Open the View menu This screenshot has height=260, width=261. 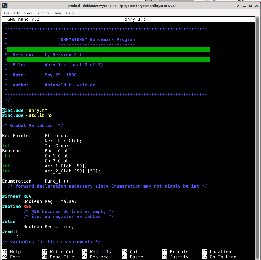tap(28, 13)
